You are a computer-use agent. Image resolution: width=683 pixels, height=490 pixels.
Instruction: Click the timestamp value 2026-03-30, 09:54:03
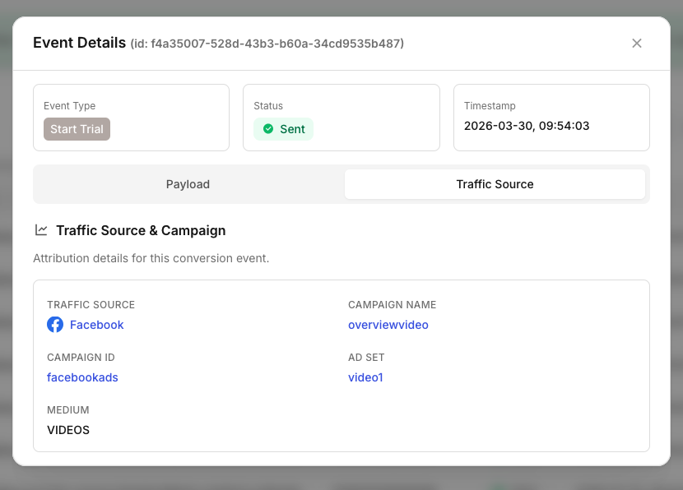pos(526,126)
